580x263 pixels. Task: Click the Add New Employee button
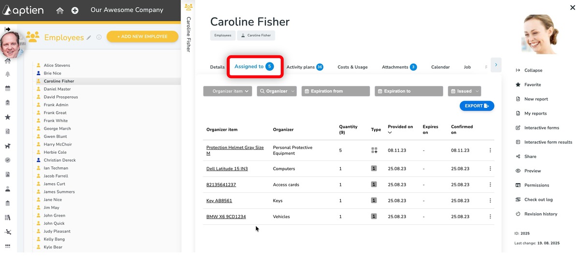(x=142, y=37)
